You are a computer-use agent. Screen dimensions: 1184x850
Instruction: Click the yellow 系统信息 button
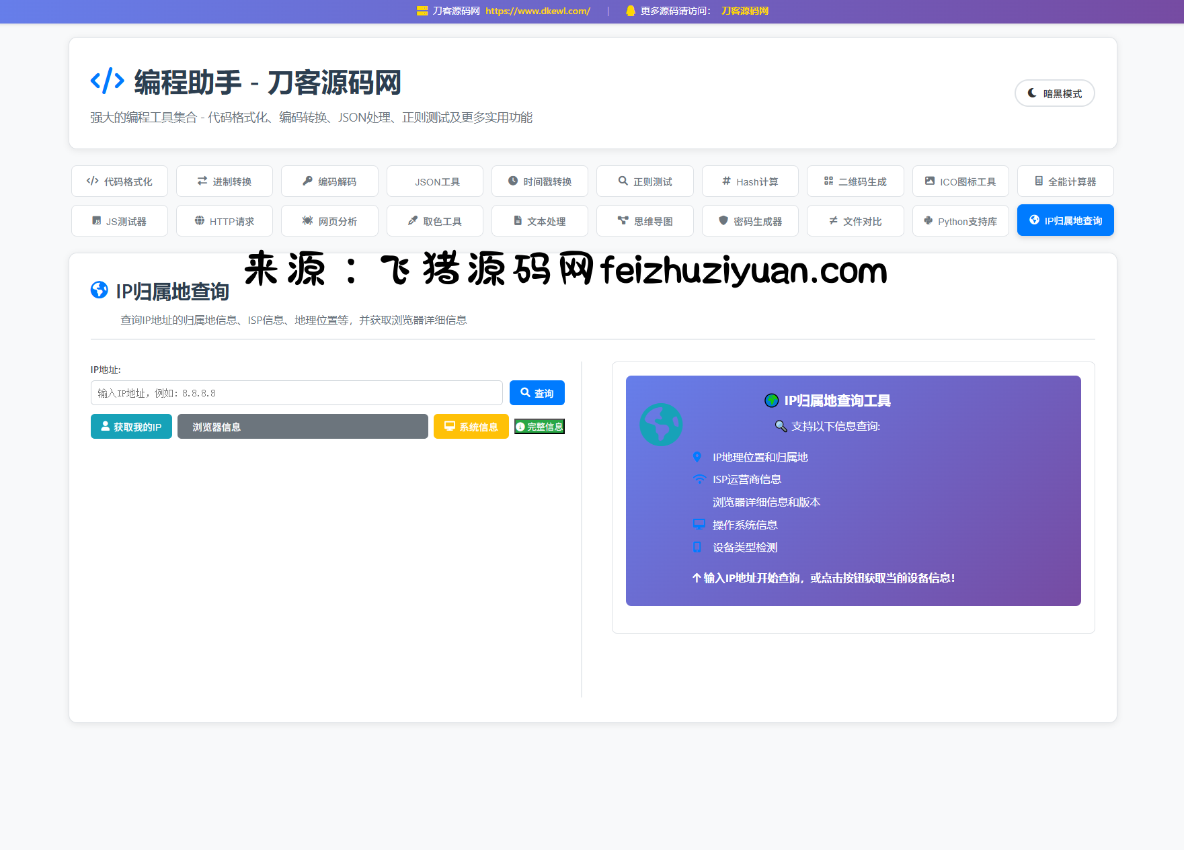(x=471, y=427)
